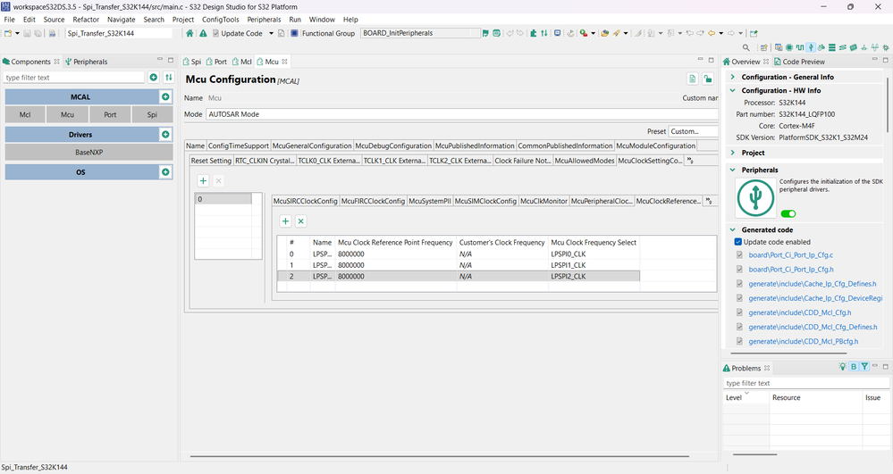Select the McuGeneralConfiguration tab
The image size is (893, 474).
(312, 146)
